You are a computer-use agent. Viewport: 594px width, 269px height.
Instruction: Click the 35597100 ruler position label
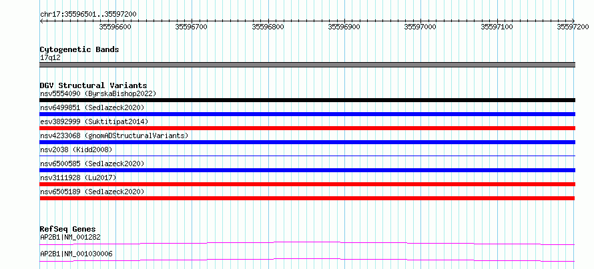[497, 27]
